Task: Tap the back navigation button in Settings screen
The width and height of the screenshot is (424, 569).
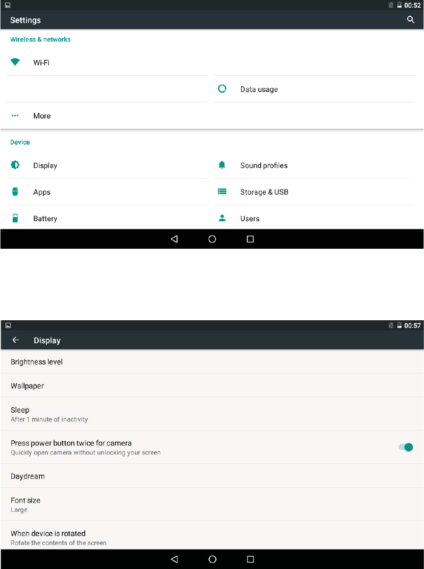Action: [x=174, y=239]
